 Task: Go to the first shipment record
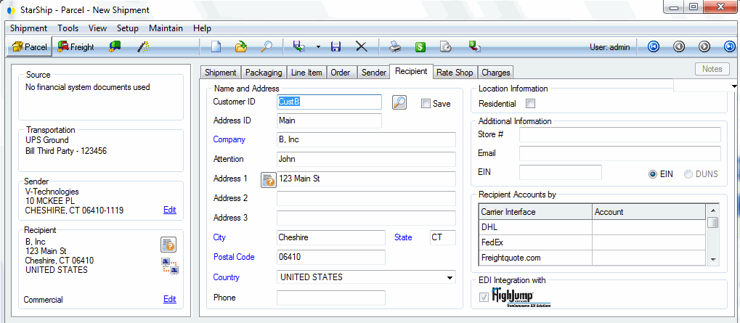654,46
